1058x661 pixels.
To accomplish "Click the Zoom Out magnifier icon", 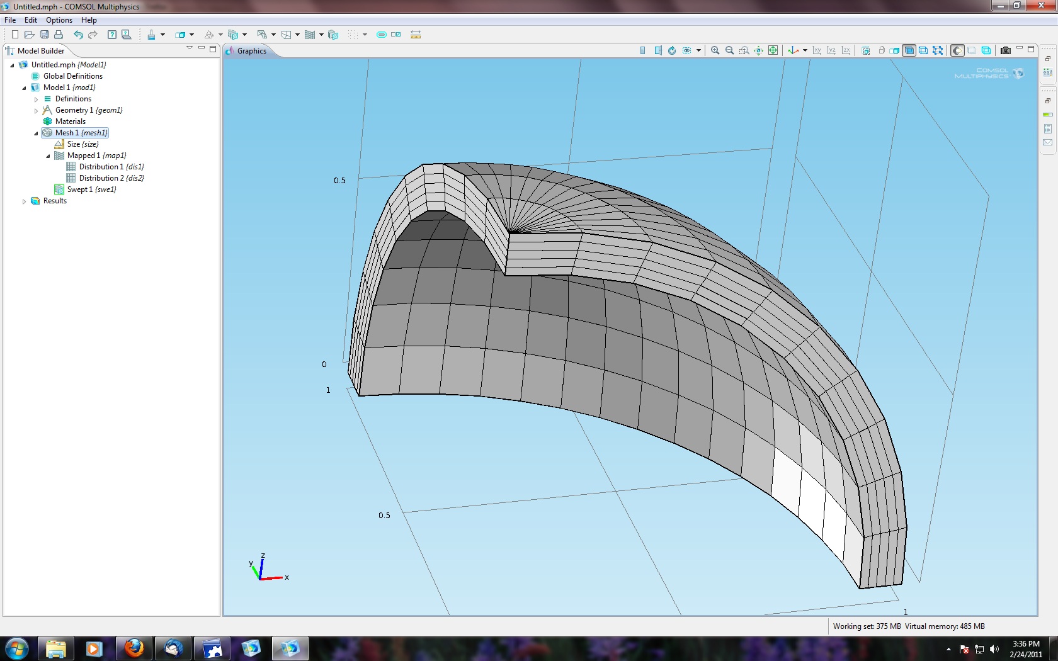I will (x=729, y=50).
